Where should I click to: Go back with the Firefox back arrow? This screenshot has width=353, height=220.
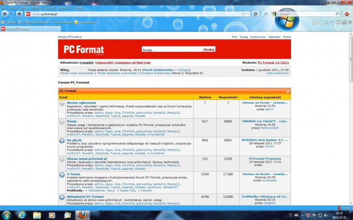5,14
